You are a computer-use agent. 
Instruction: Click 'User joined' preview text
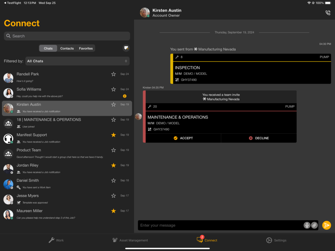click(x=28, y=127)
